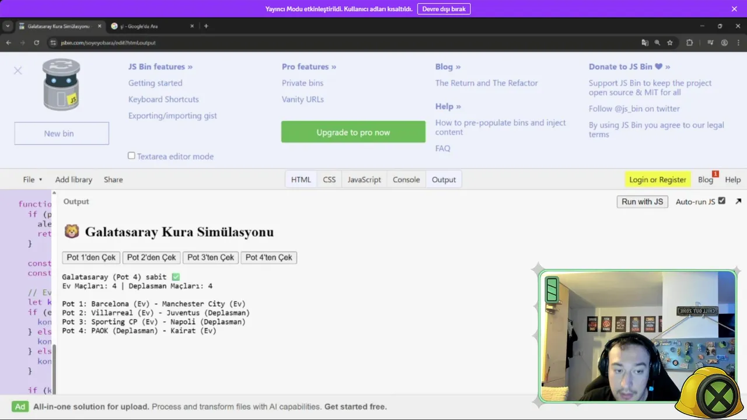
Task: Toggle the Auto-run JS checkbox
Action: 722,201
